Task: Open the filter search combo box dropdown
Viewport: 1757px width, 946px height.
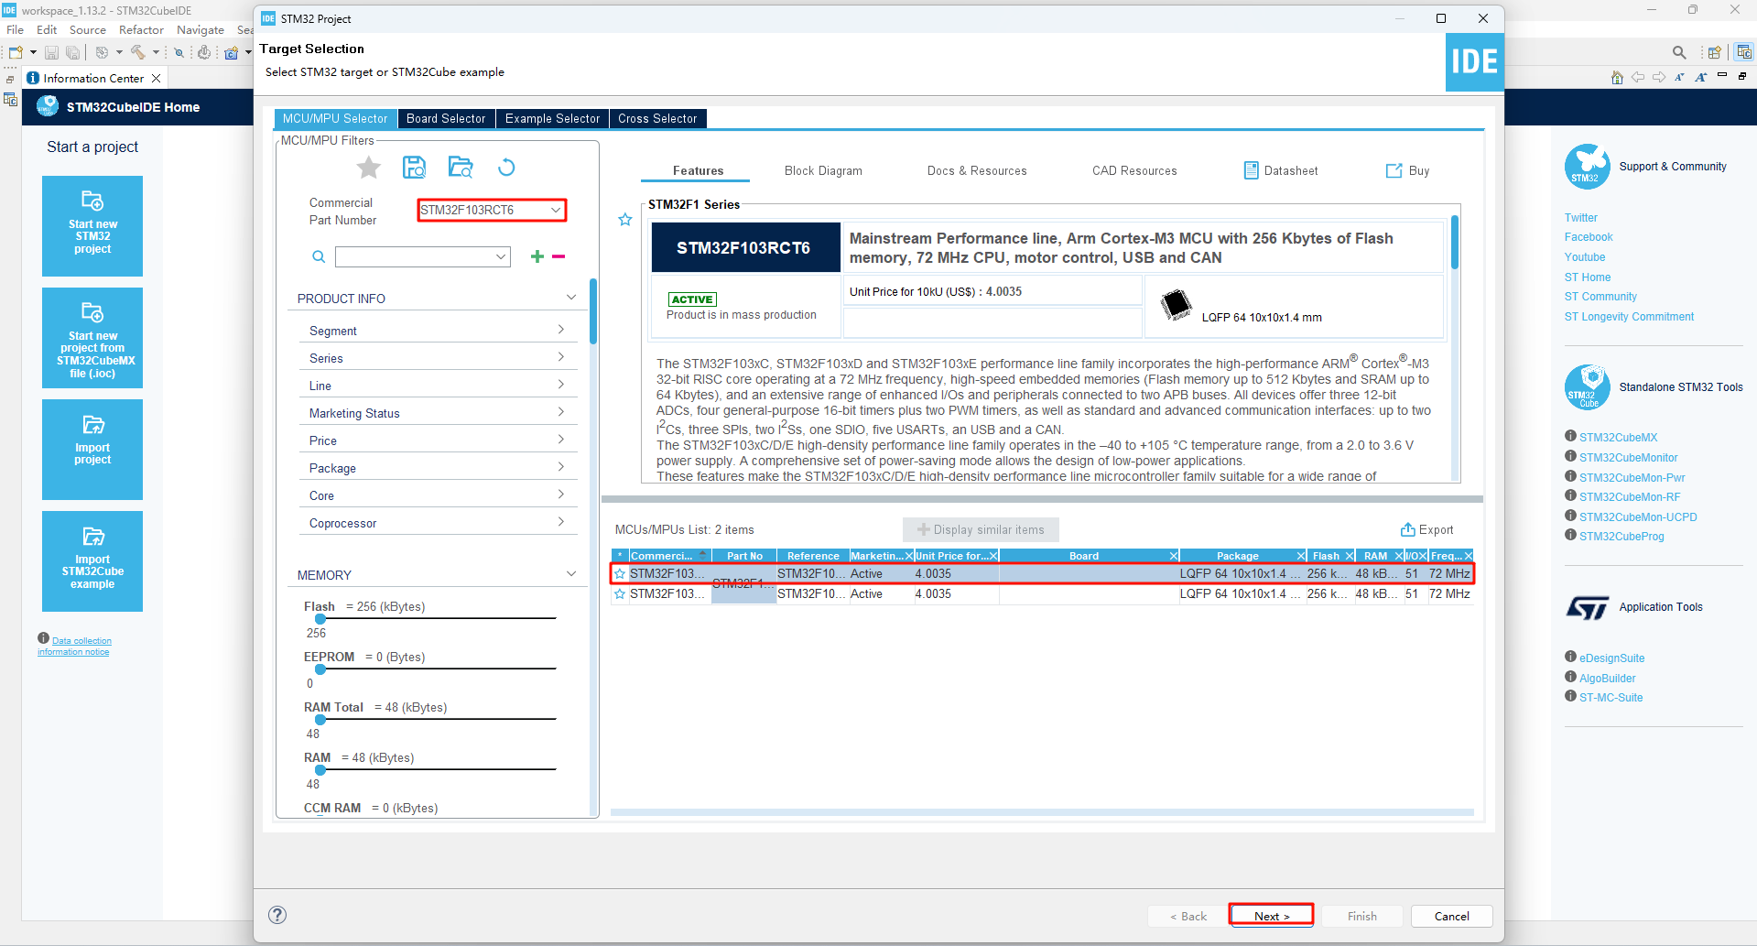Action: click(x=501, y=257)
